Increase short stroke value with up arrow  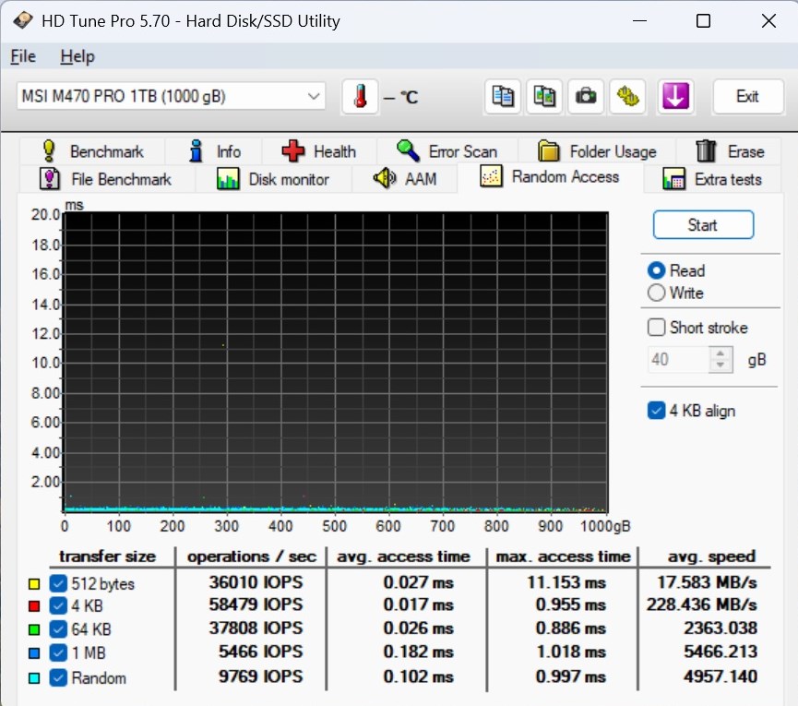pos(721,353)
